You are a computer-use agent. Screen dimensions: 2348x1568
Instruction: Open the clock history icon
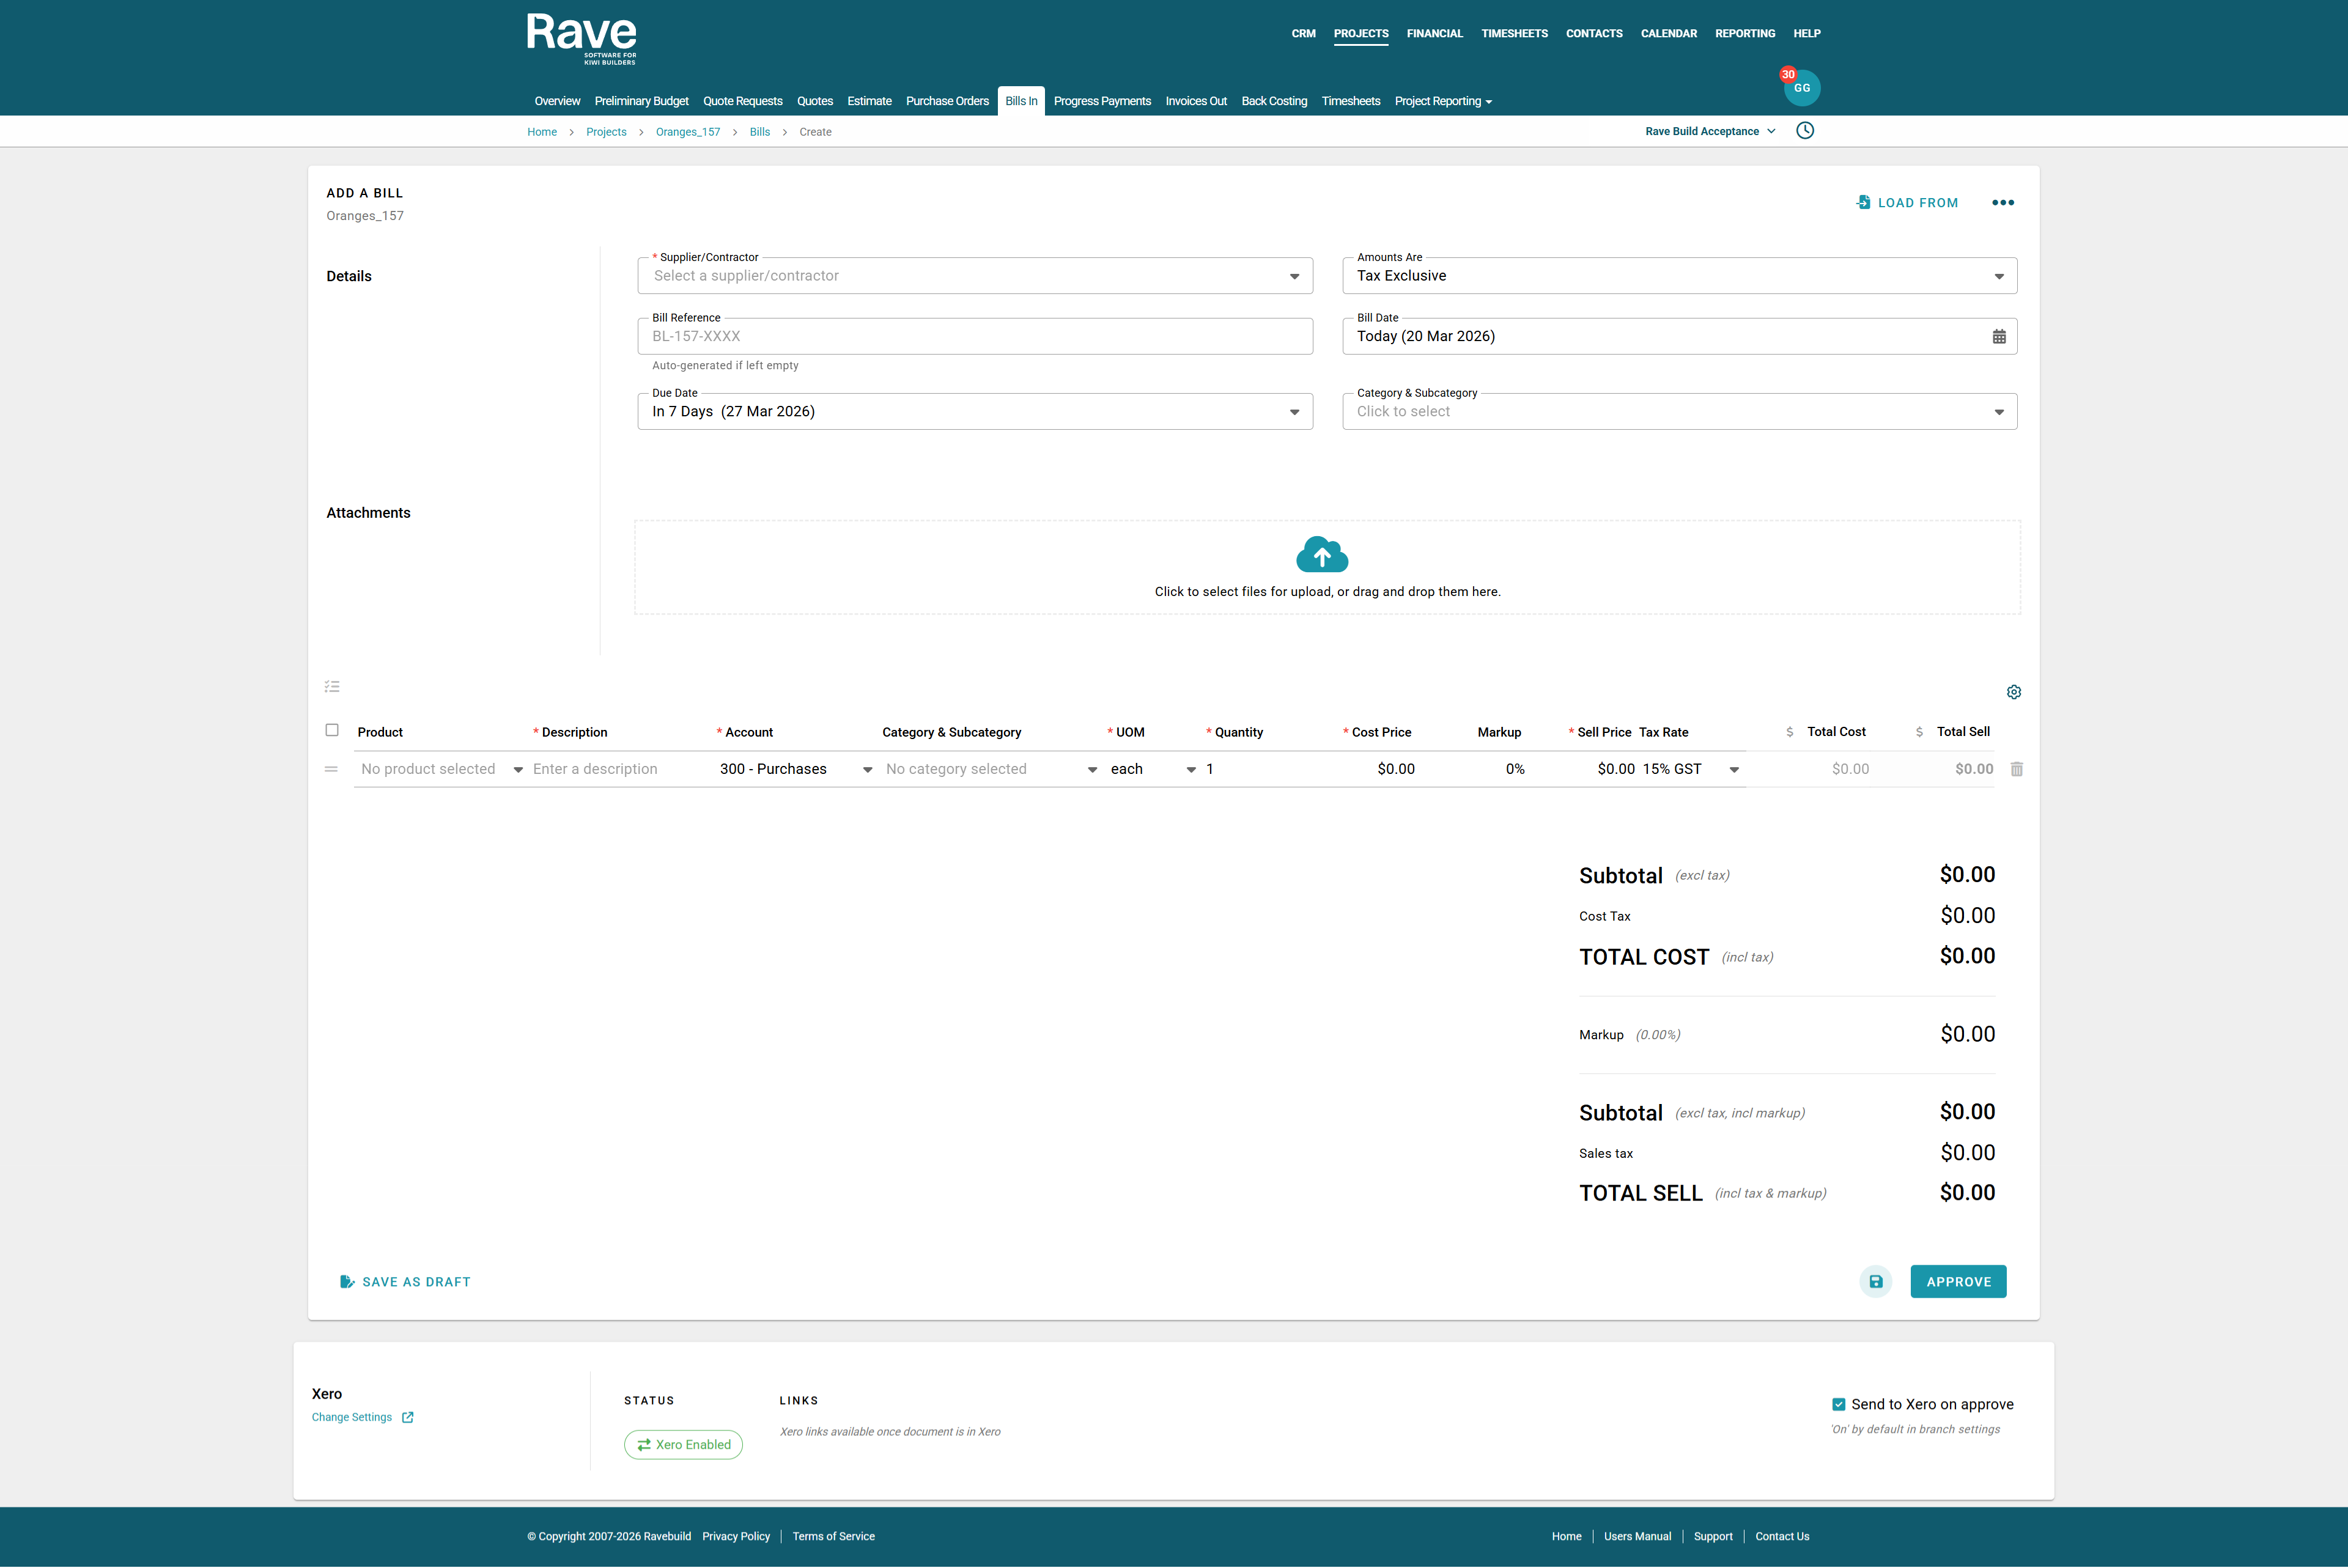[1805, 131]
